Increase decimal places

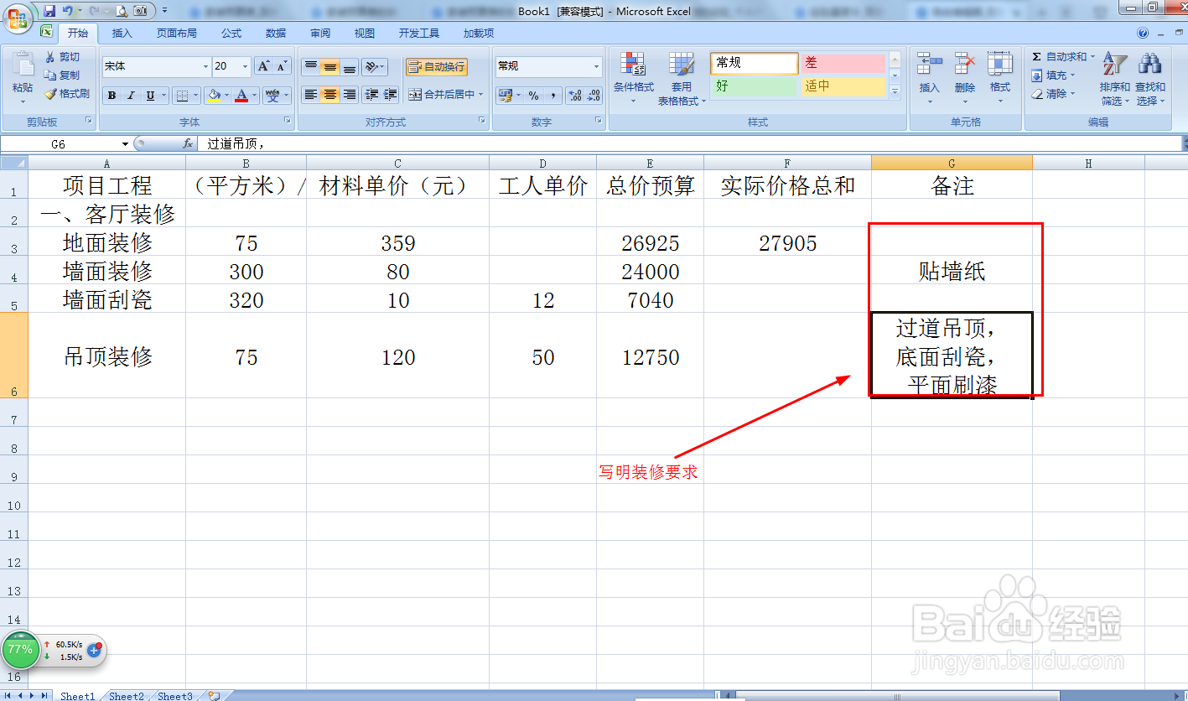click(575, 96)
